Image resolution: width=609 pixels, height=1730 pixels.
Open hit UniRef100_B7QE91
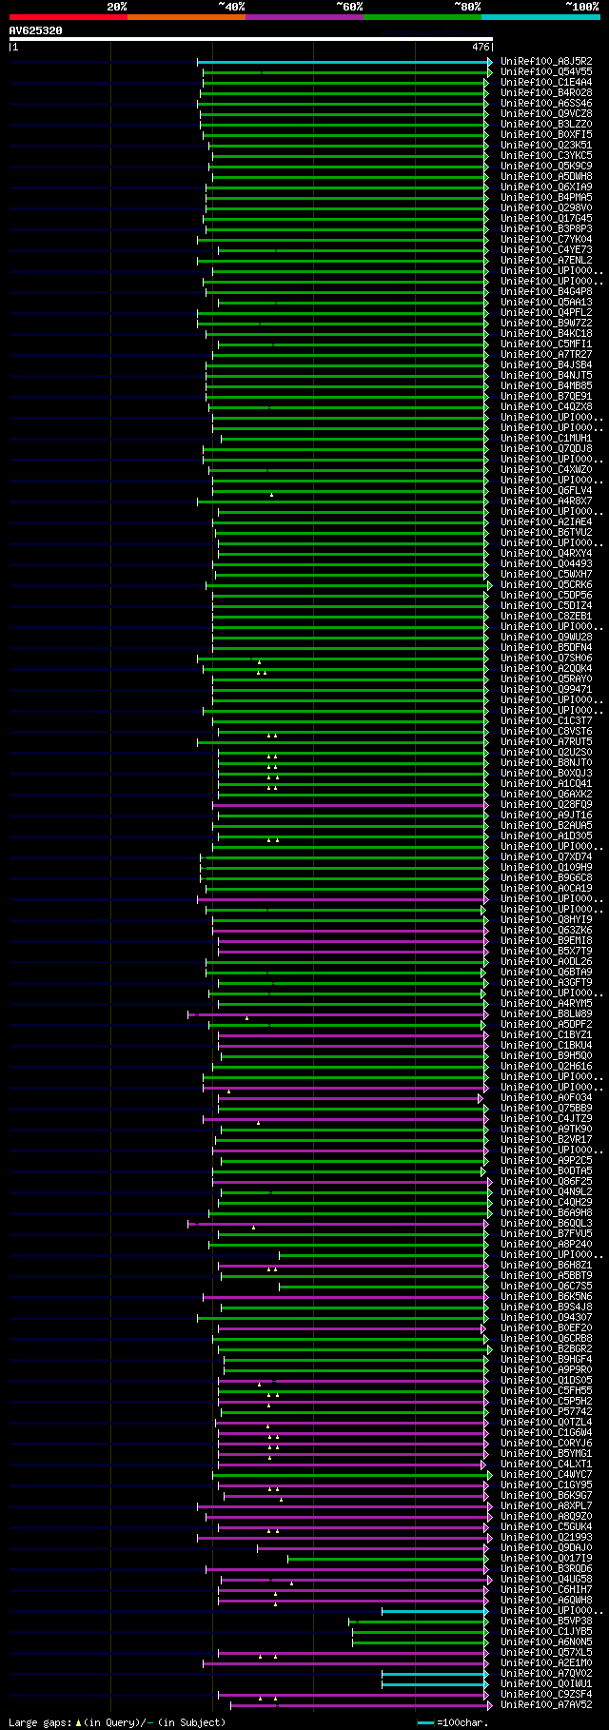click(546, 396)
